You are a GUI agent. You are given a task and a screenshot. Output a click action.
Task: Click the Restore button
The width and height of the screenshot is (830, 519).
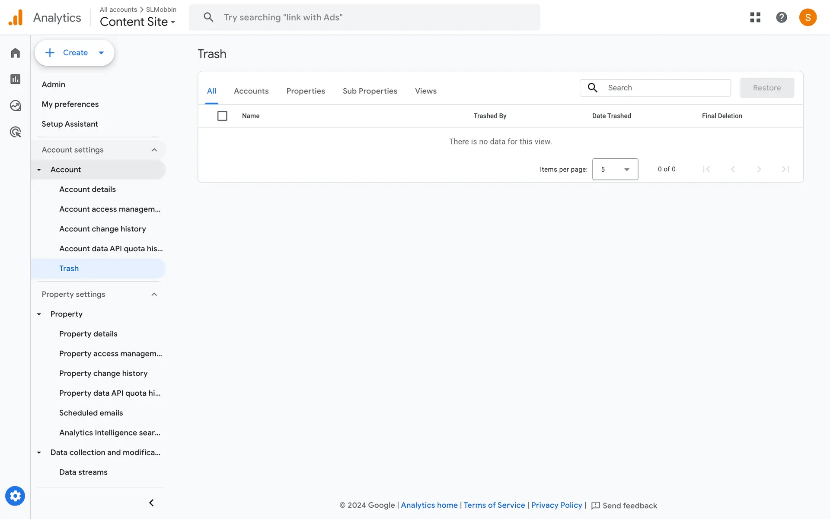(x=766, y=88)
